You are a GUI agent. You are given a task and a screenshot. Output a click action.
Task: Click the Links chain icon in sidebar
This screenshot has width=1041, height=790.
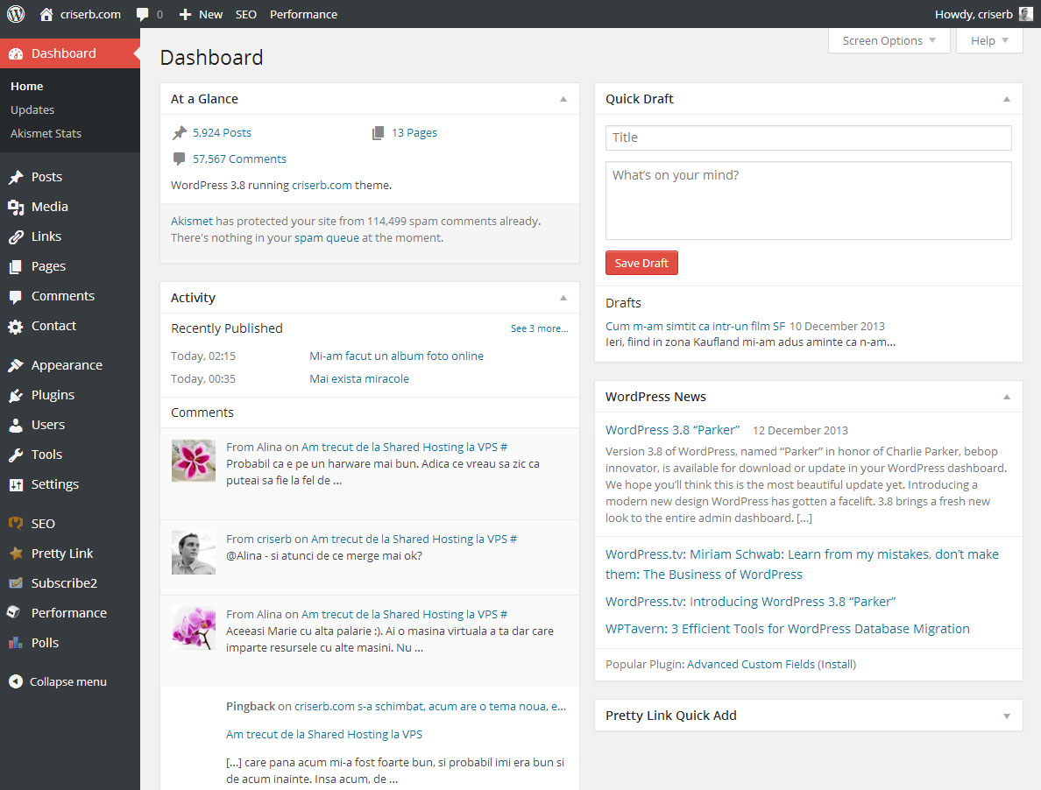(16, 236)
